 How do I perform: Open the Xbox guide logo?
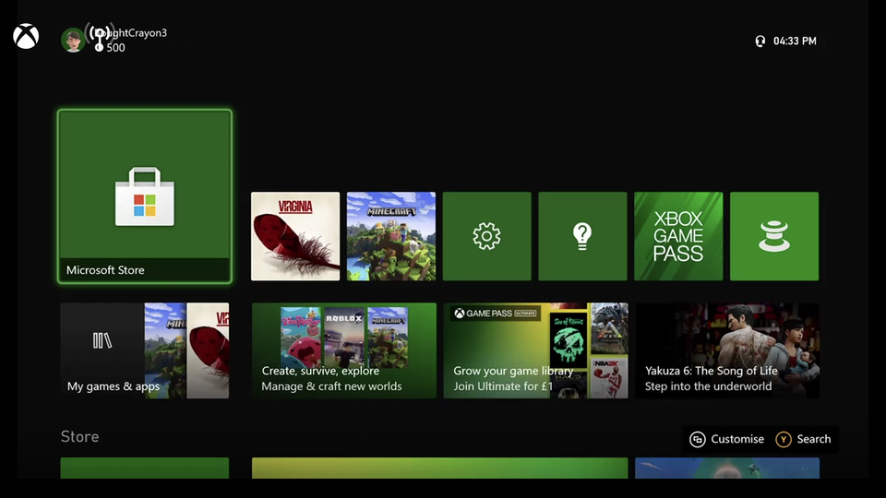click(x=26, y=37)
